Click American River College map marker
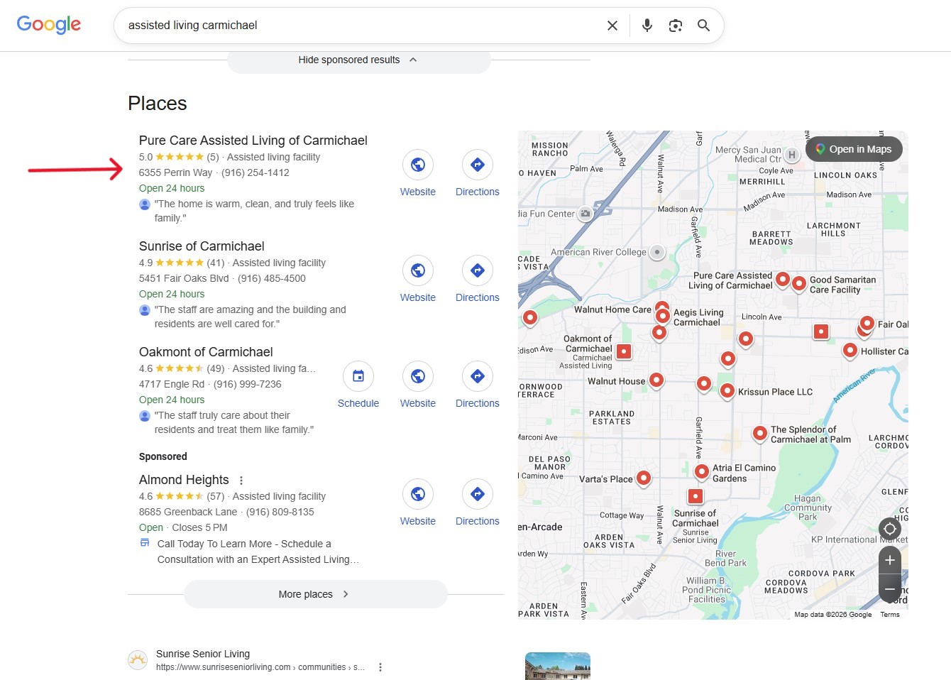Viewport: 951px width, 680px height. click(657, 252)
